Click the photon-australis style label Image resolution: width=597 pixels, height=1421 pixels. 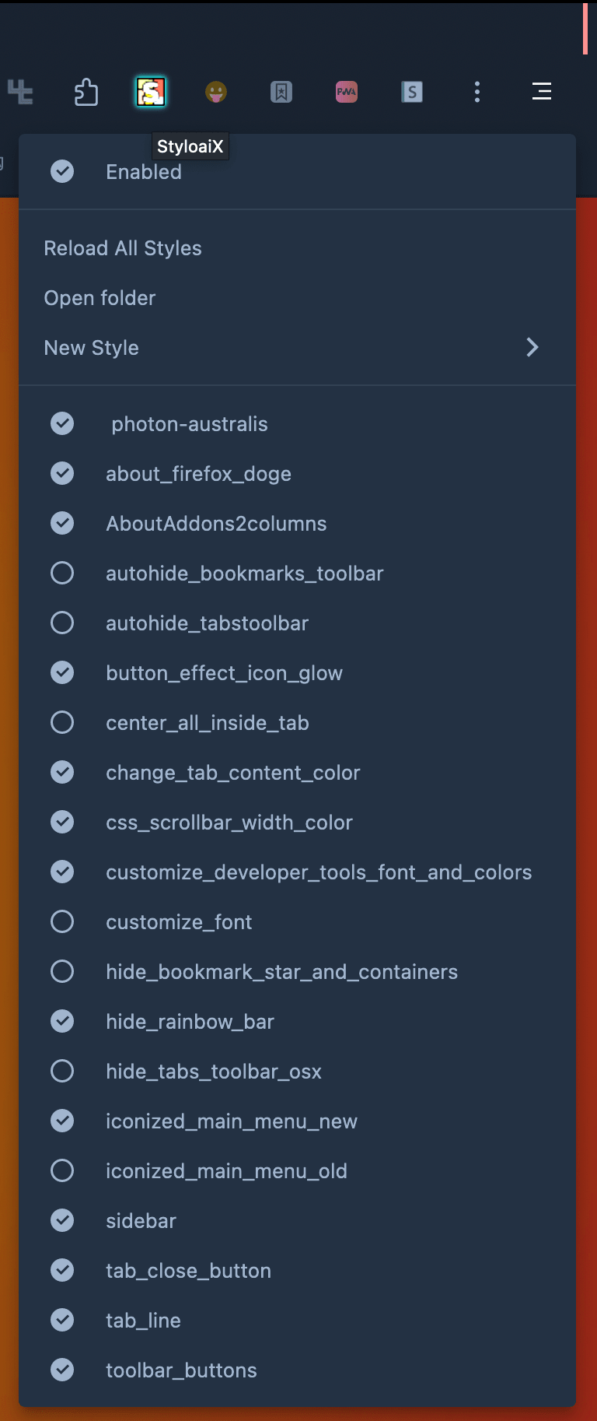(190, 424)
